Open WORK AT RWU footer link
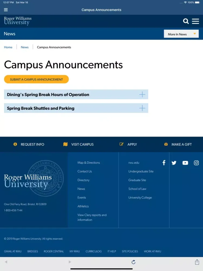 [x=152, y=251]
